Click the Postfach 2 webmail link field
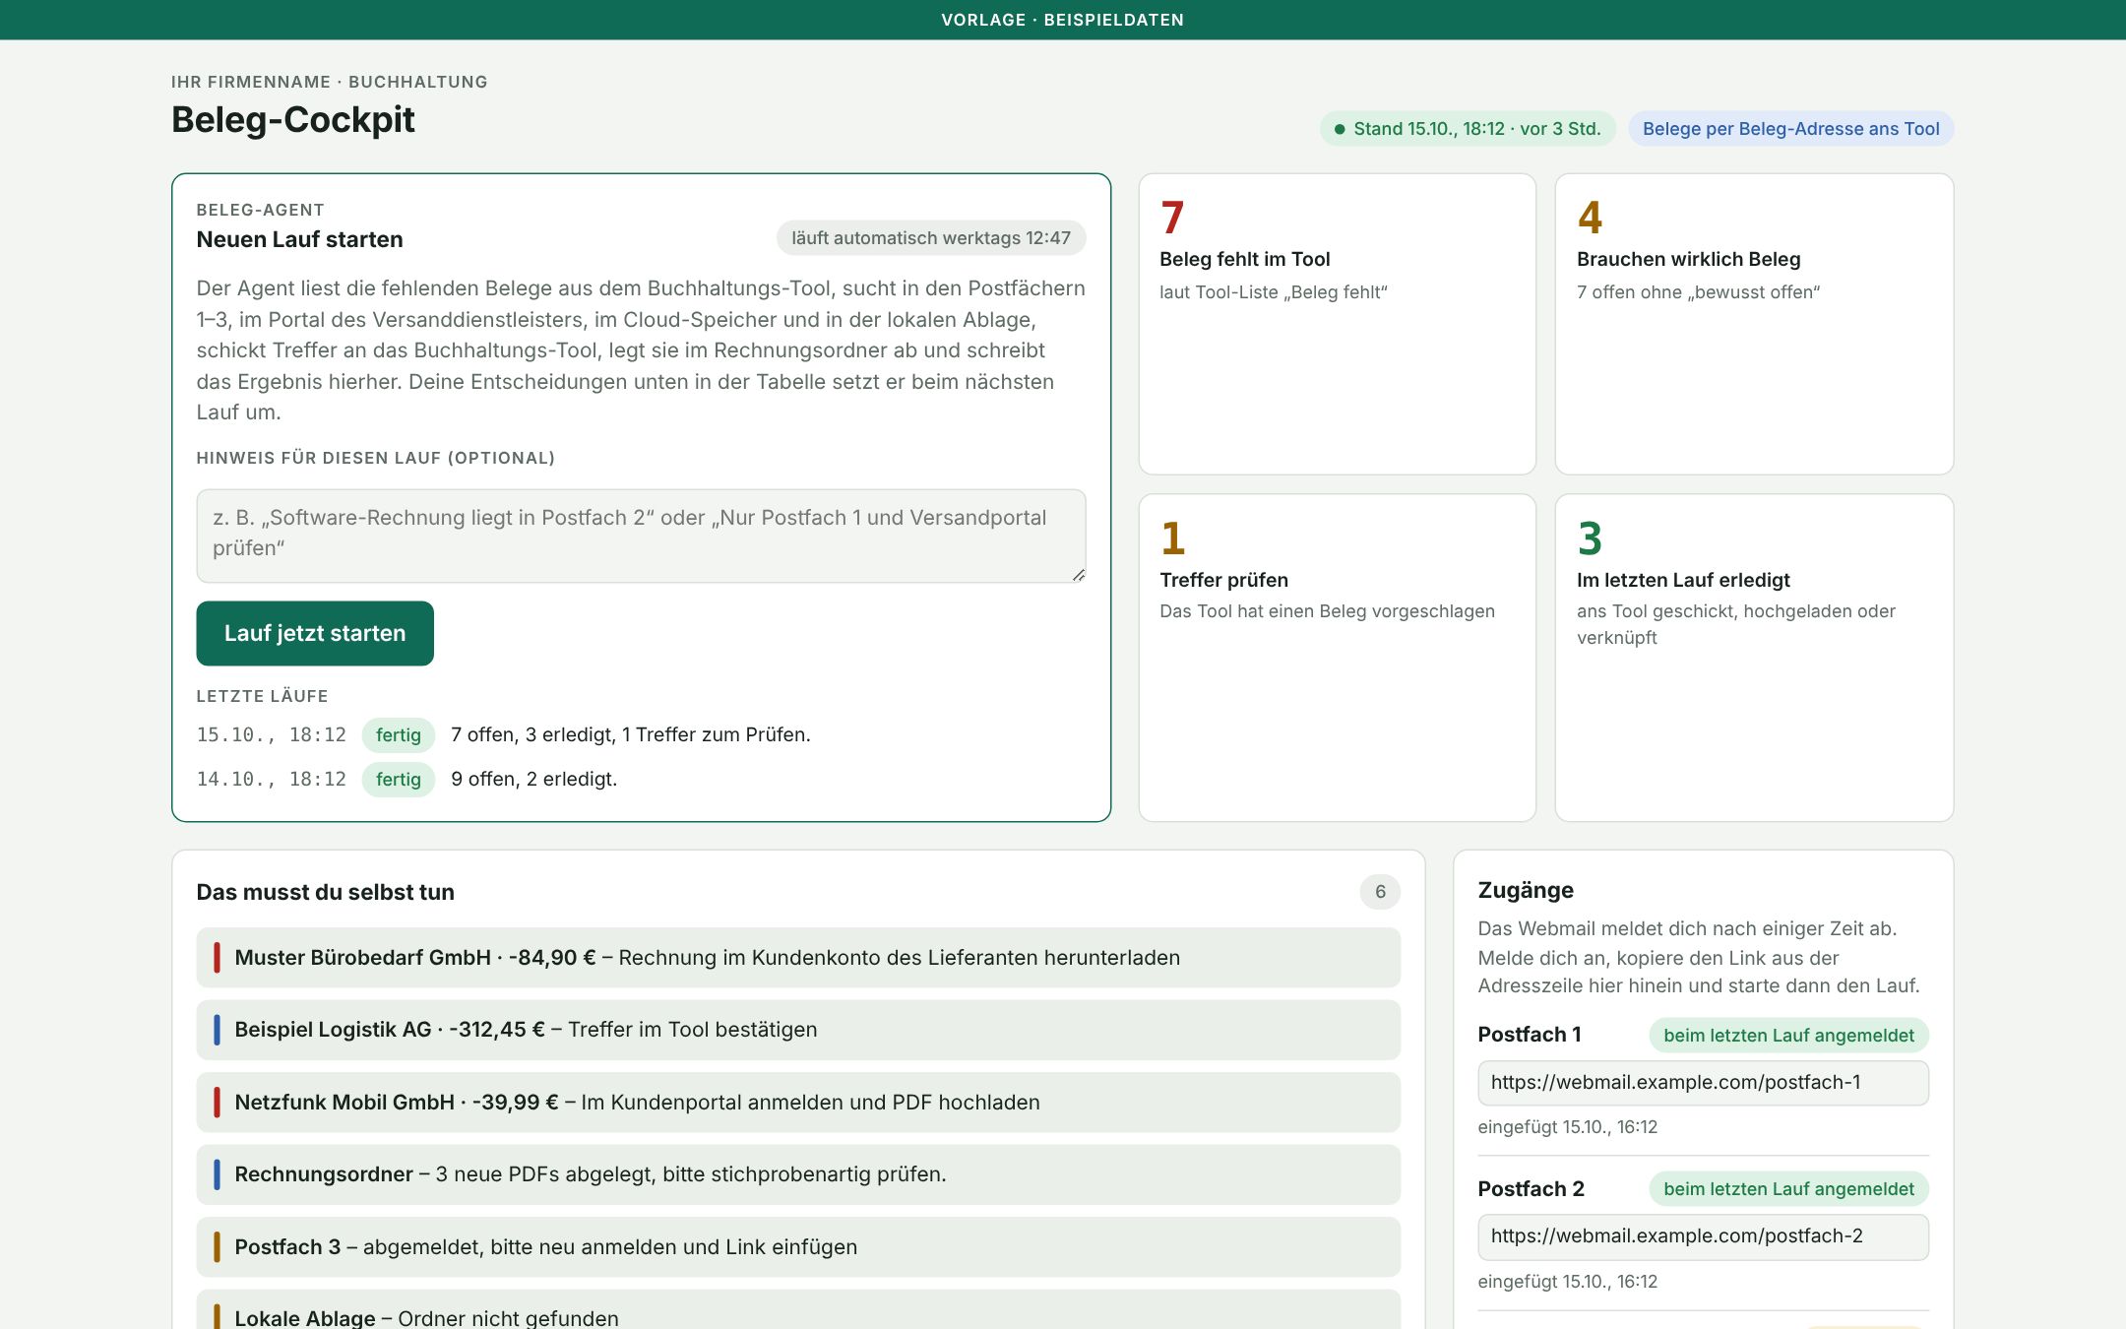 (1703, 1236)
